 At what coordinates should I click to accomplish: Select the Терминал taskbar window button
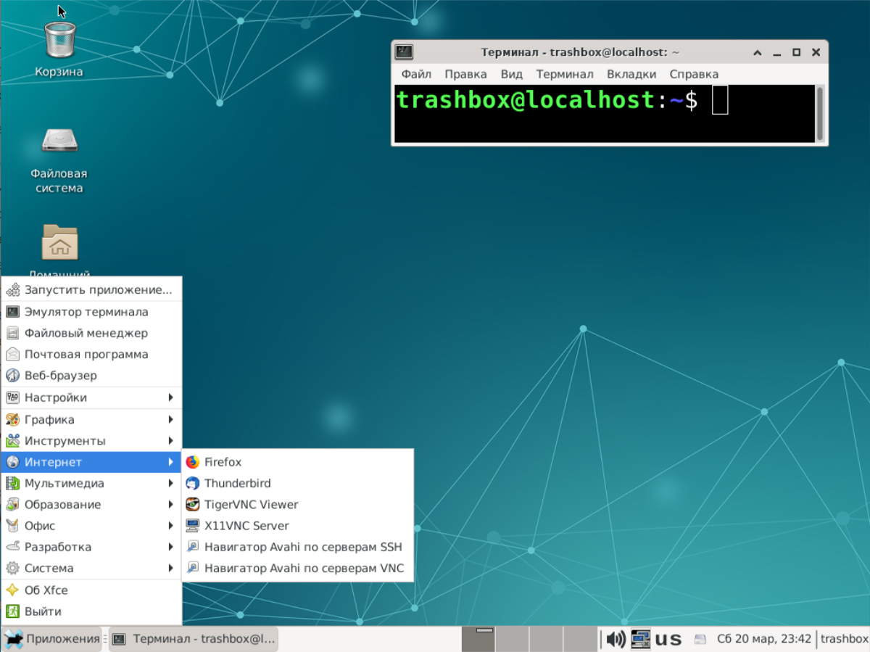(x=194, y=639)
